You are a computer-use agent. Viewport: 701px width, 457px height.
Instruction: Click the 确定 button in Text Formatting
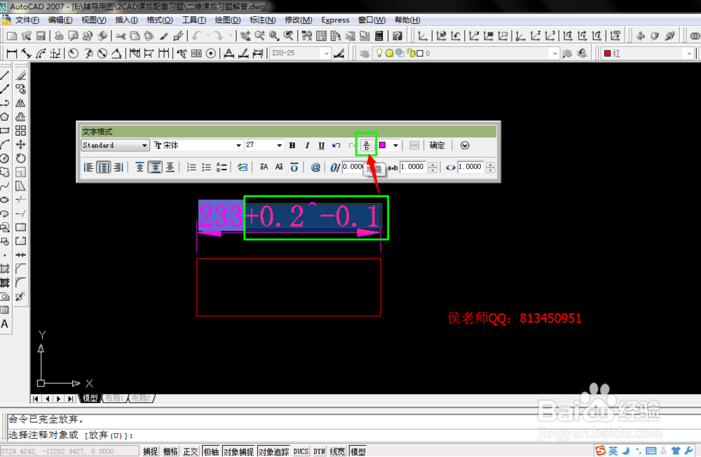point(437,145)
